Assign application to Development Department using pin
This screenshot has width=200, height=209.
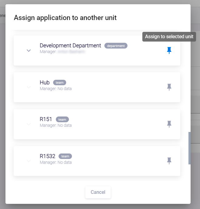169,50
